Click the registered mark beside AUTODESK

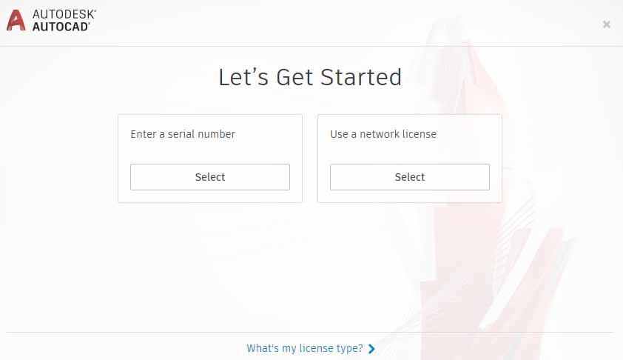click(95, 10)
